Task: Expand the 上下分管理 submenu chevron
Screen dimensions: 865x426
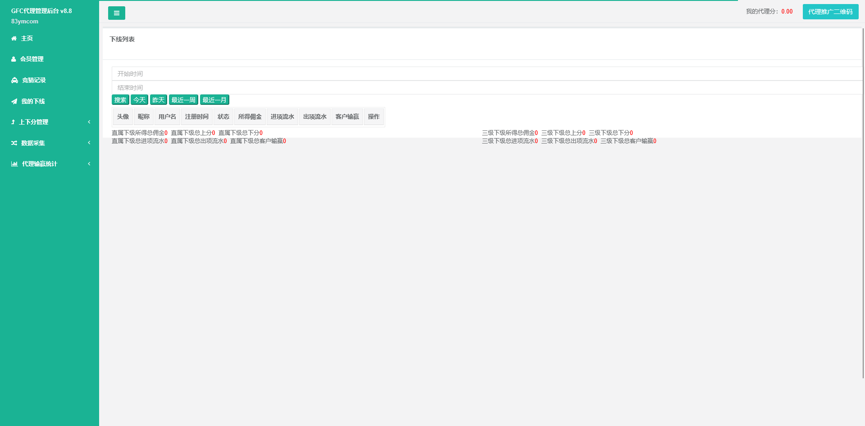Action: click(89, 122)
